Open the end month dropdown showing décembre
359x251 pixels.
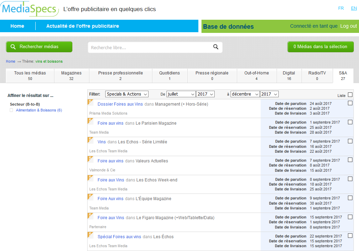[x=245, y=94]
